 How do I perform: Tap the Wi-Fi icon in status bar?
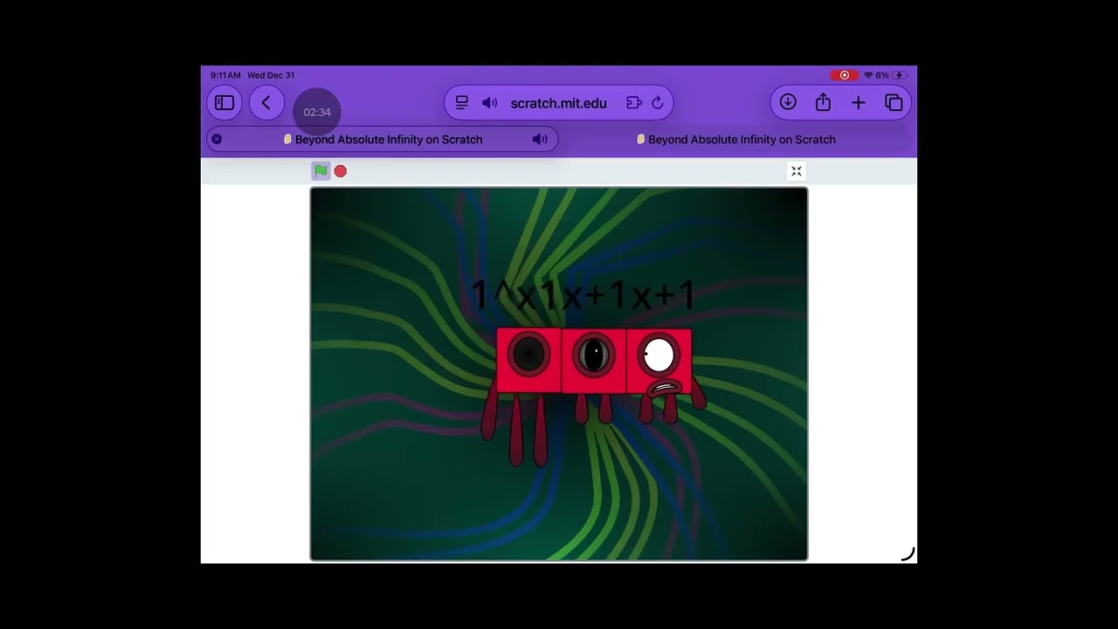[x=868, y=75]
